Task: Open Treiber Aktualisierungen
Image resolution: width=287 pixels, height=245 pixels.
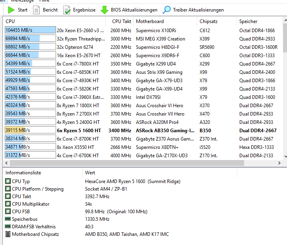Action: click(193, 10)
